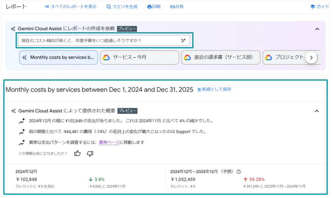Click the help icon beside 2024年12月〜2025年12月（予想）
The image size is (333, 198).
coord(238,172)
